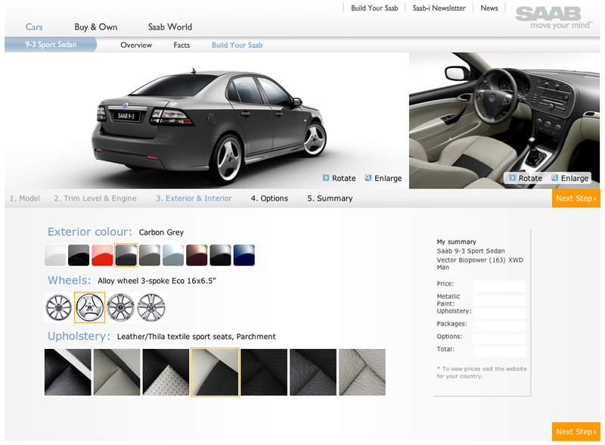The width and height of the screenshot is (605, 445).
Task: Choose the dark navy-black exterior swatch
Action: [x=220, y=255]
